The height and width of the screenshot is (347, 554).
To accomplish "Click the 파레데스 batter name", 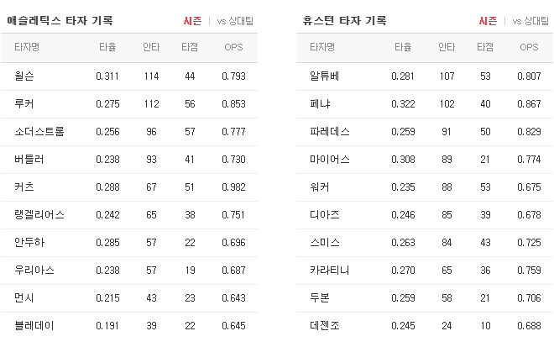I will pos(330,132).
